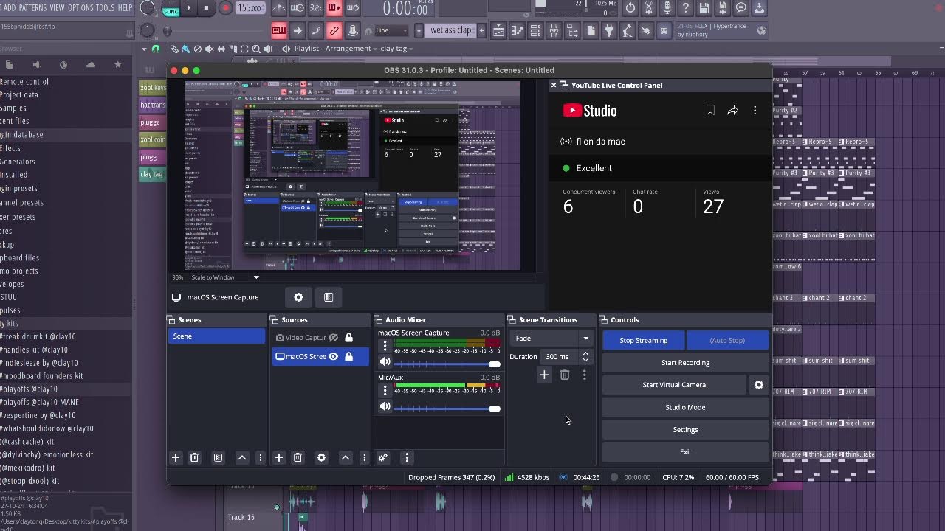Move source up with arrow icon

[345, 457]
